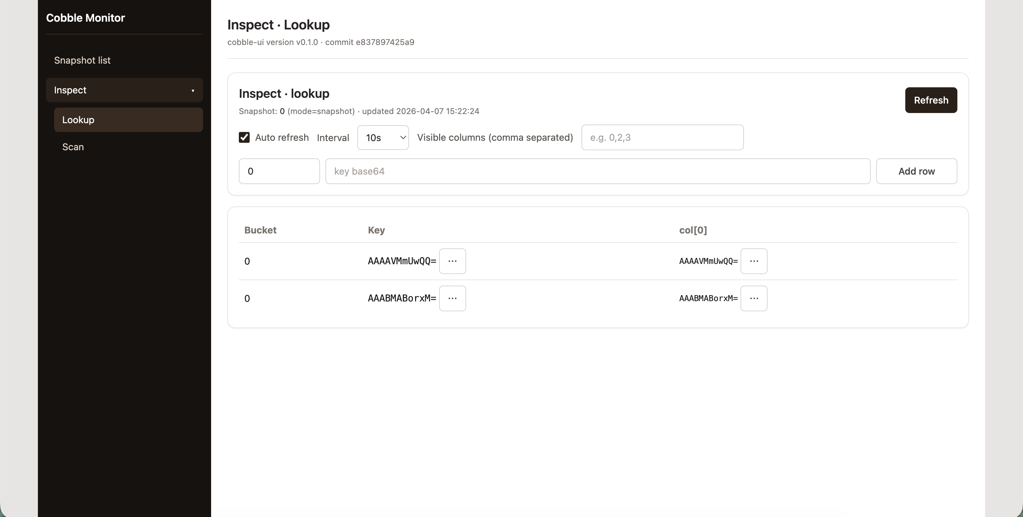Click the bucket number input field

[279, 171]
